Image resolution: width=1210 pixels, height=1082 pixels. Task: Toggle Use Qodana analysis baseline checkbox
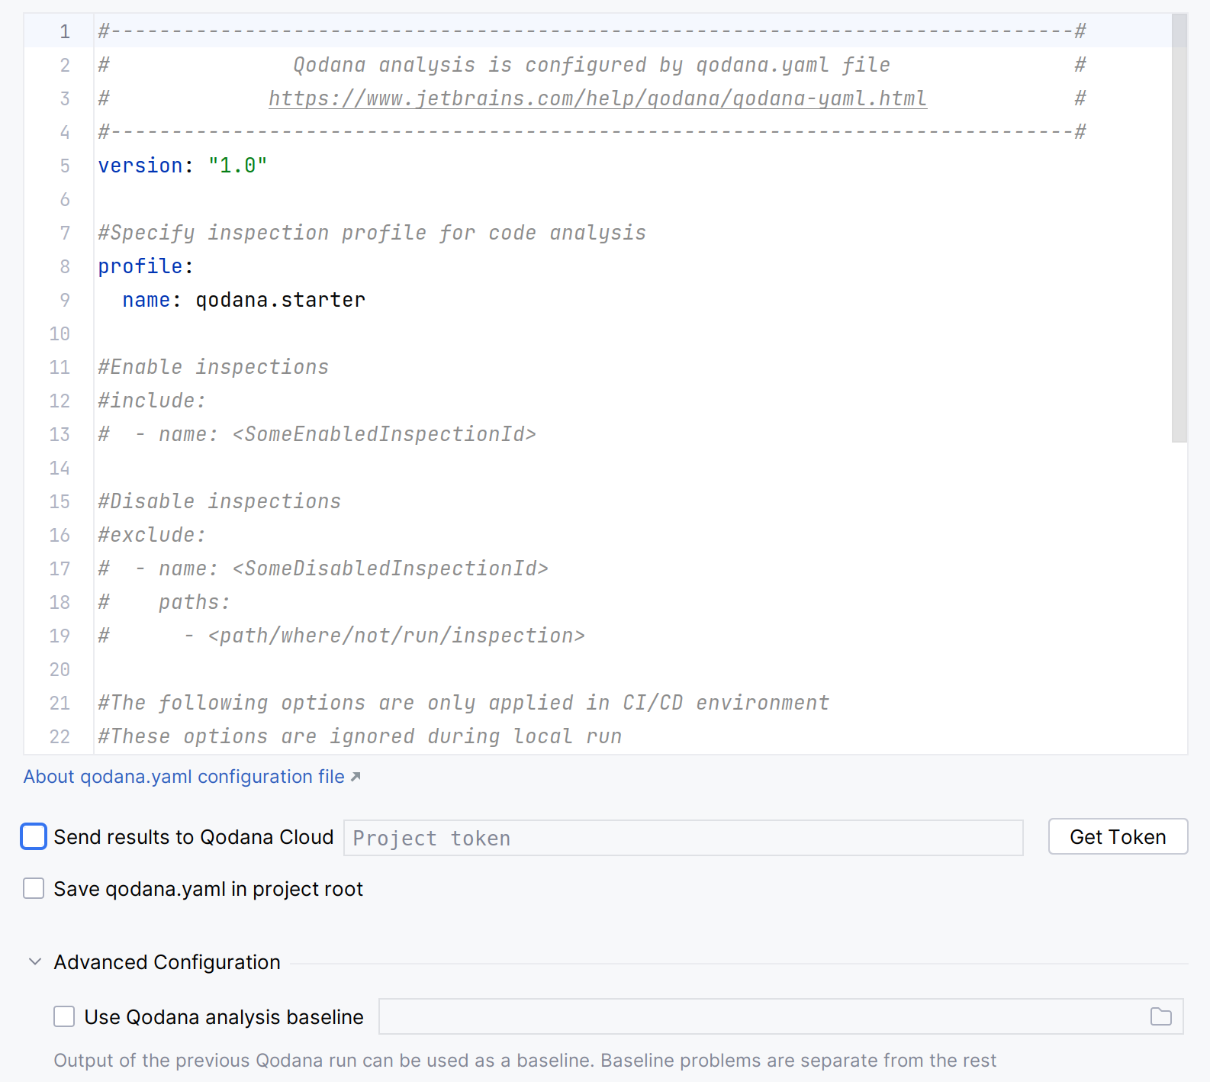pyautogui.click(x=64, y=1016)
